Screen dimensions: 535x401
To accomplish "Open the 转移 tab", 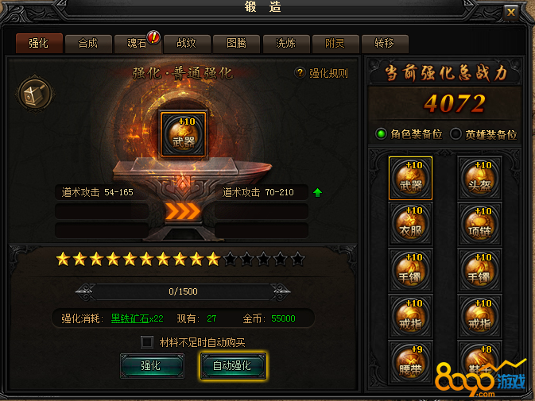I will click(x=385, y=44).
